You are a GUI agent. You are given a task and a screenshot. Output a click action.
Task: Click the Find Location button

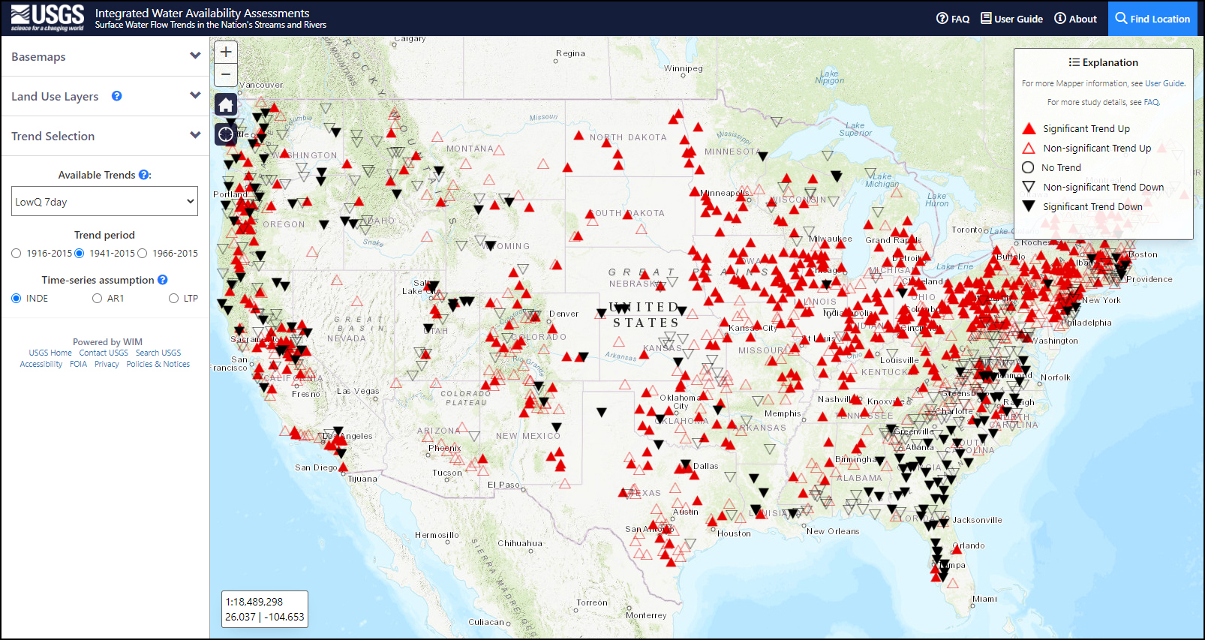click(1152, 19)
